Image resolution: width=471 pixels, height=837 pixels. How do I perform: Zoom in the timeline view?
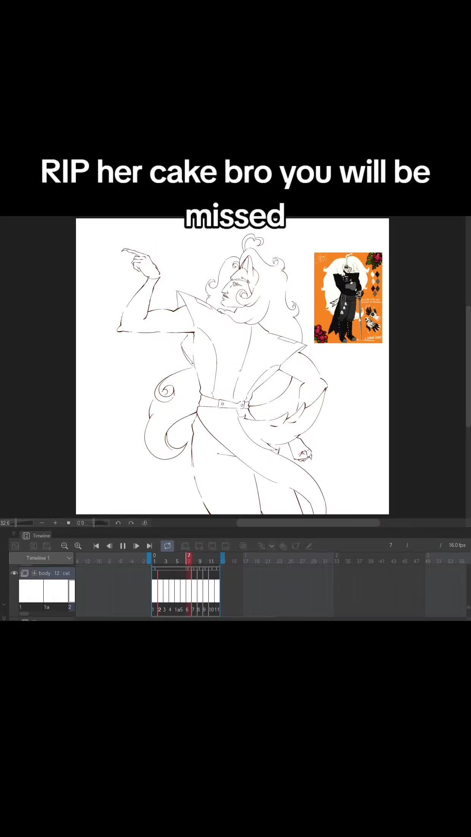coord(78,546)
